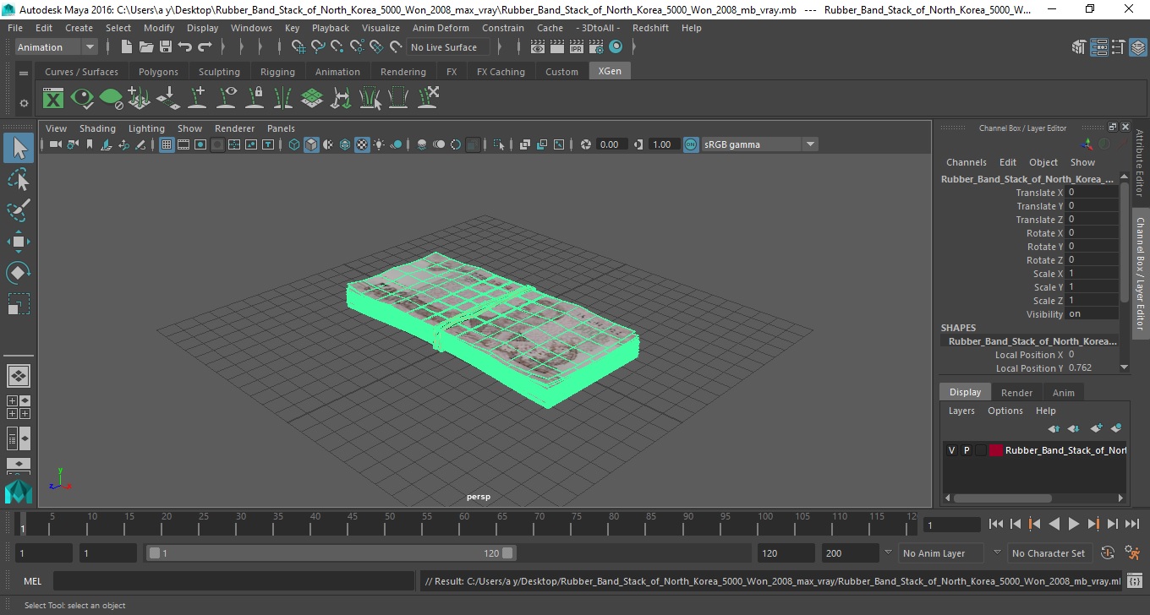
Task: Click Layers menu in Layer Editor
Action: (961, 411)
